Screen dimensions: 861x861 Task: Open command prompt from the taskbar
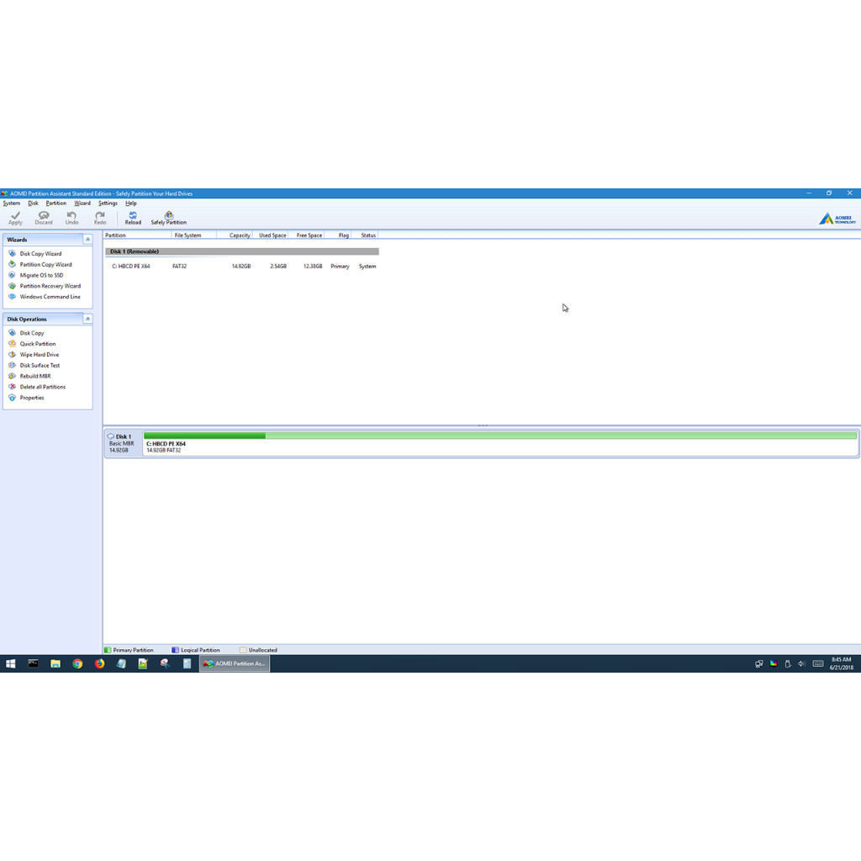33,663
